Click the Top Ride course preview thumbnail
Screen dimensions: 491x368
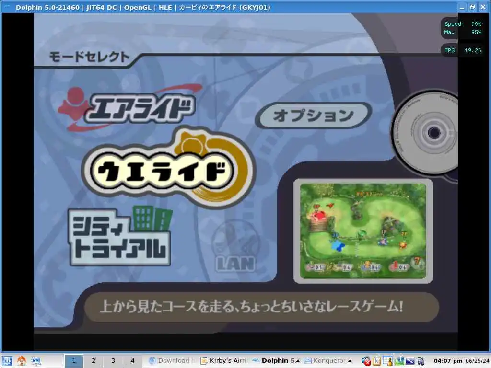tap(363, 231)
